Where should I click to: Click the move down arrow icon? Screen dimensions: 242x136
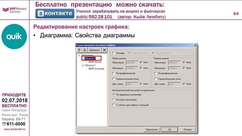click(x=85, y=50)
